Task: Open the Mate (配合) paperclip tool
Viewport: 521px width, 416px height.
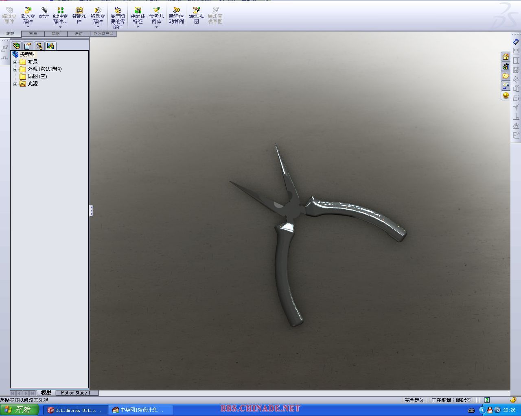Action: click(44, 13)
